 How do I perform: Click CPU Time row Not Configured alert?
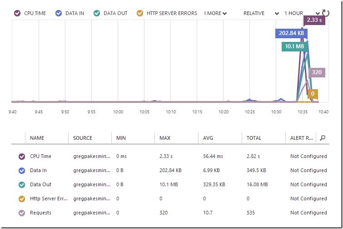click(x=308, y=156)
